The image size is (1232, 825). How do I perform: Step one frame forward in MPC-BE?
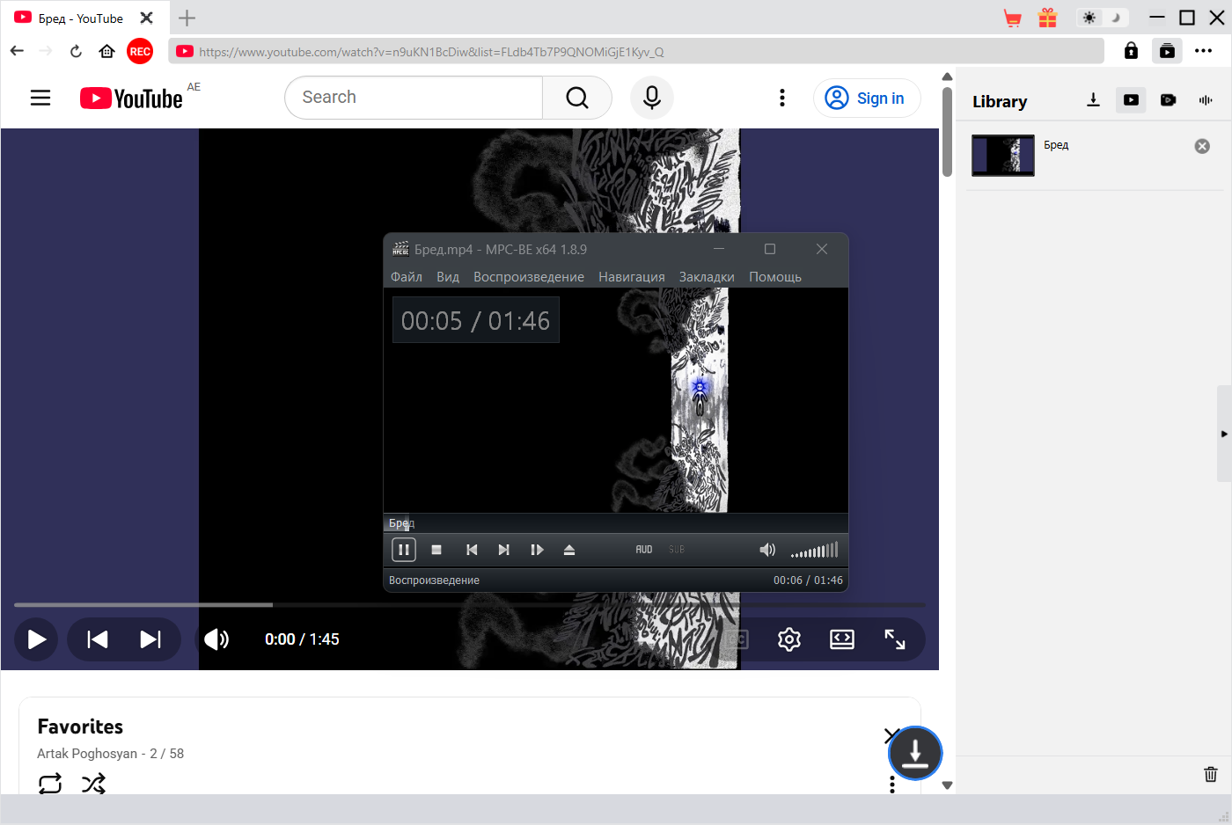537,550
